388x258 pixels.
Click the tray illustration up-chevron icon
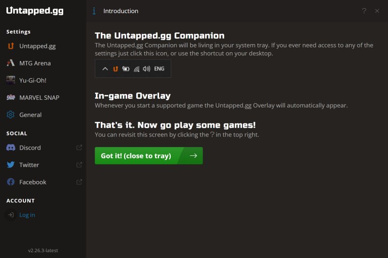tap(105, 69)
